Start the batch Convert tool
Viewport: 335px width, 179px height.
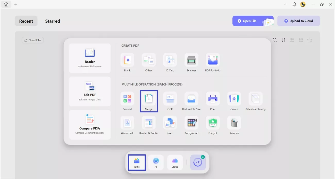click(127, 101)
